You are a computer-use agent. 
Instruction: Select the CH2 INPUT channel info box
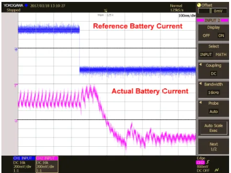point(47,164)
